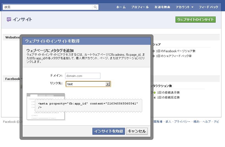This screenshot has width=225, height=147.
Task: Click the search magnifier icon
Action: pyautogui.click(x=95, y=7)
